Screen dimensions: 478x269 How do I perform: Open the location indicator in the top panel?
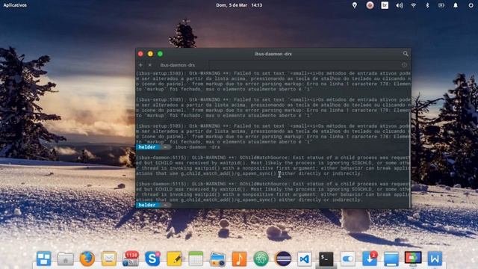coord(355,5)
